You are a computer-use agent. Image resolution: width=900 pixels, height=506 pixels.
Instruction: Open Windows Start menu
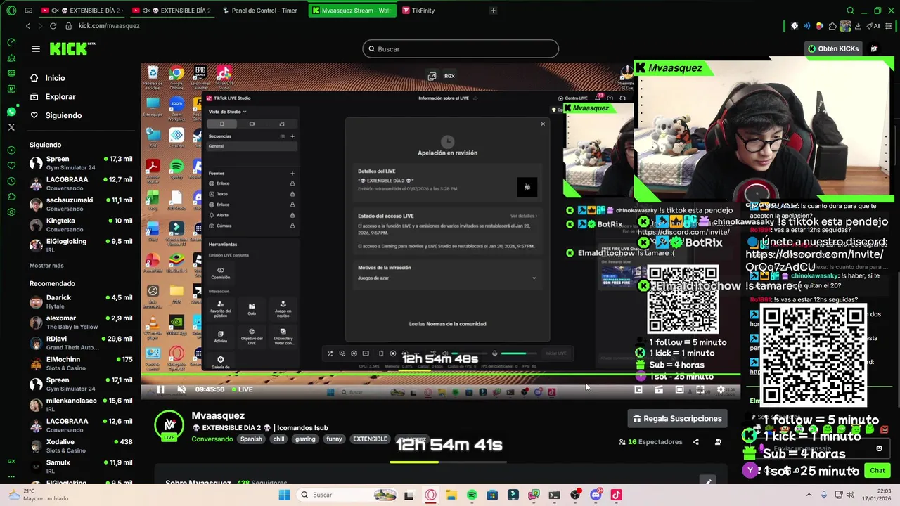[x=284, y=495]
